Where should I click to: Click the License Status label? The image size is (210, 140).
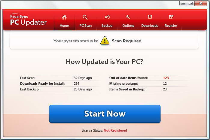[x=92, y=130]
